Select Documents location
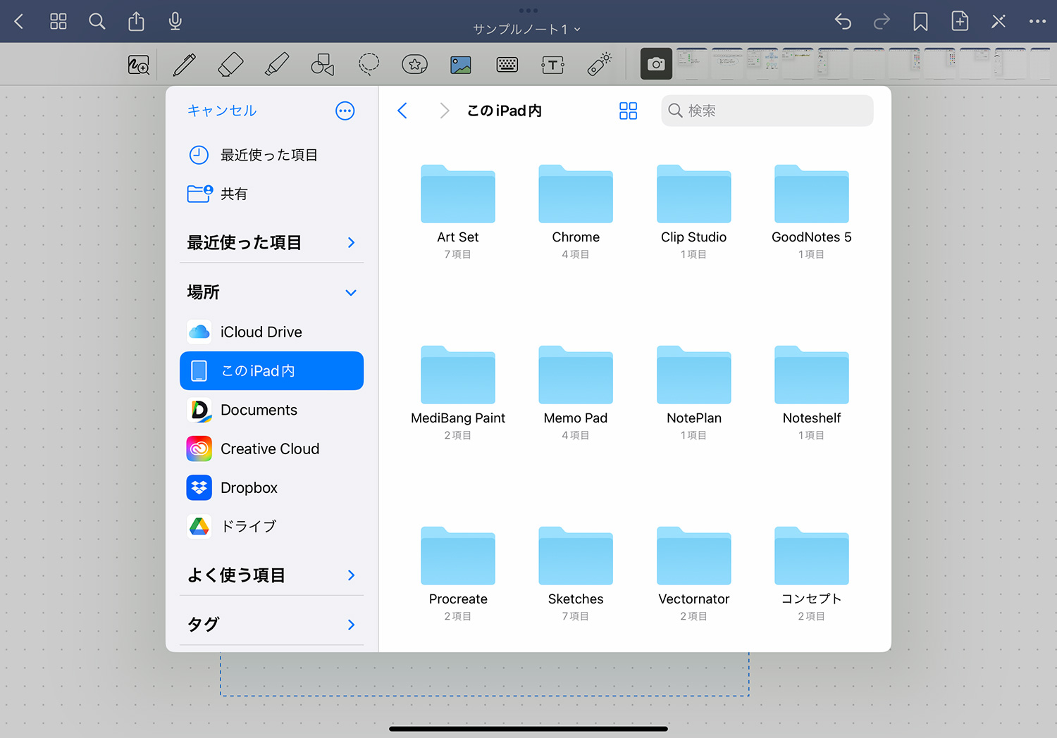1057x738 pixels. (x=271, y=410)
